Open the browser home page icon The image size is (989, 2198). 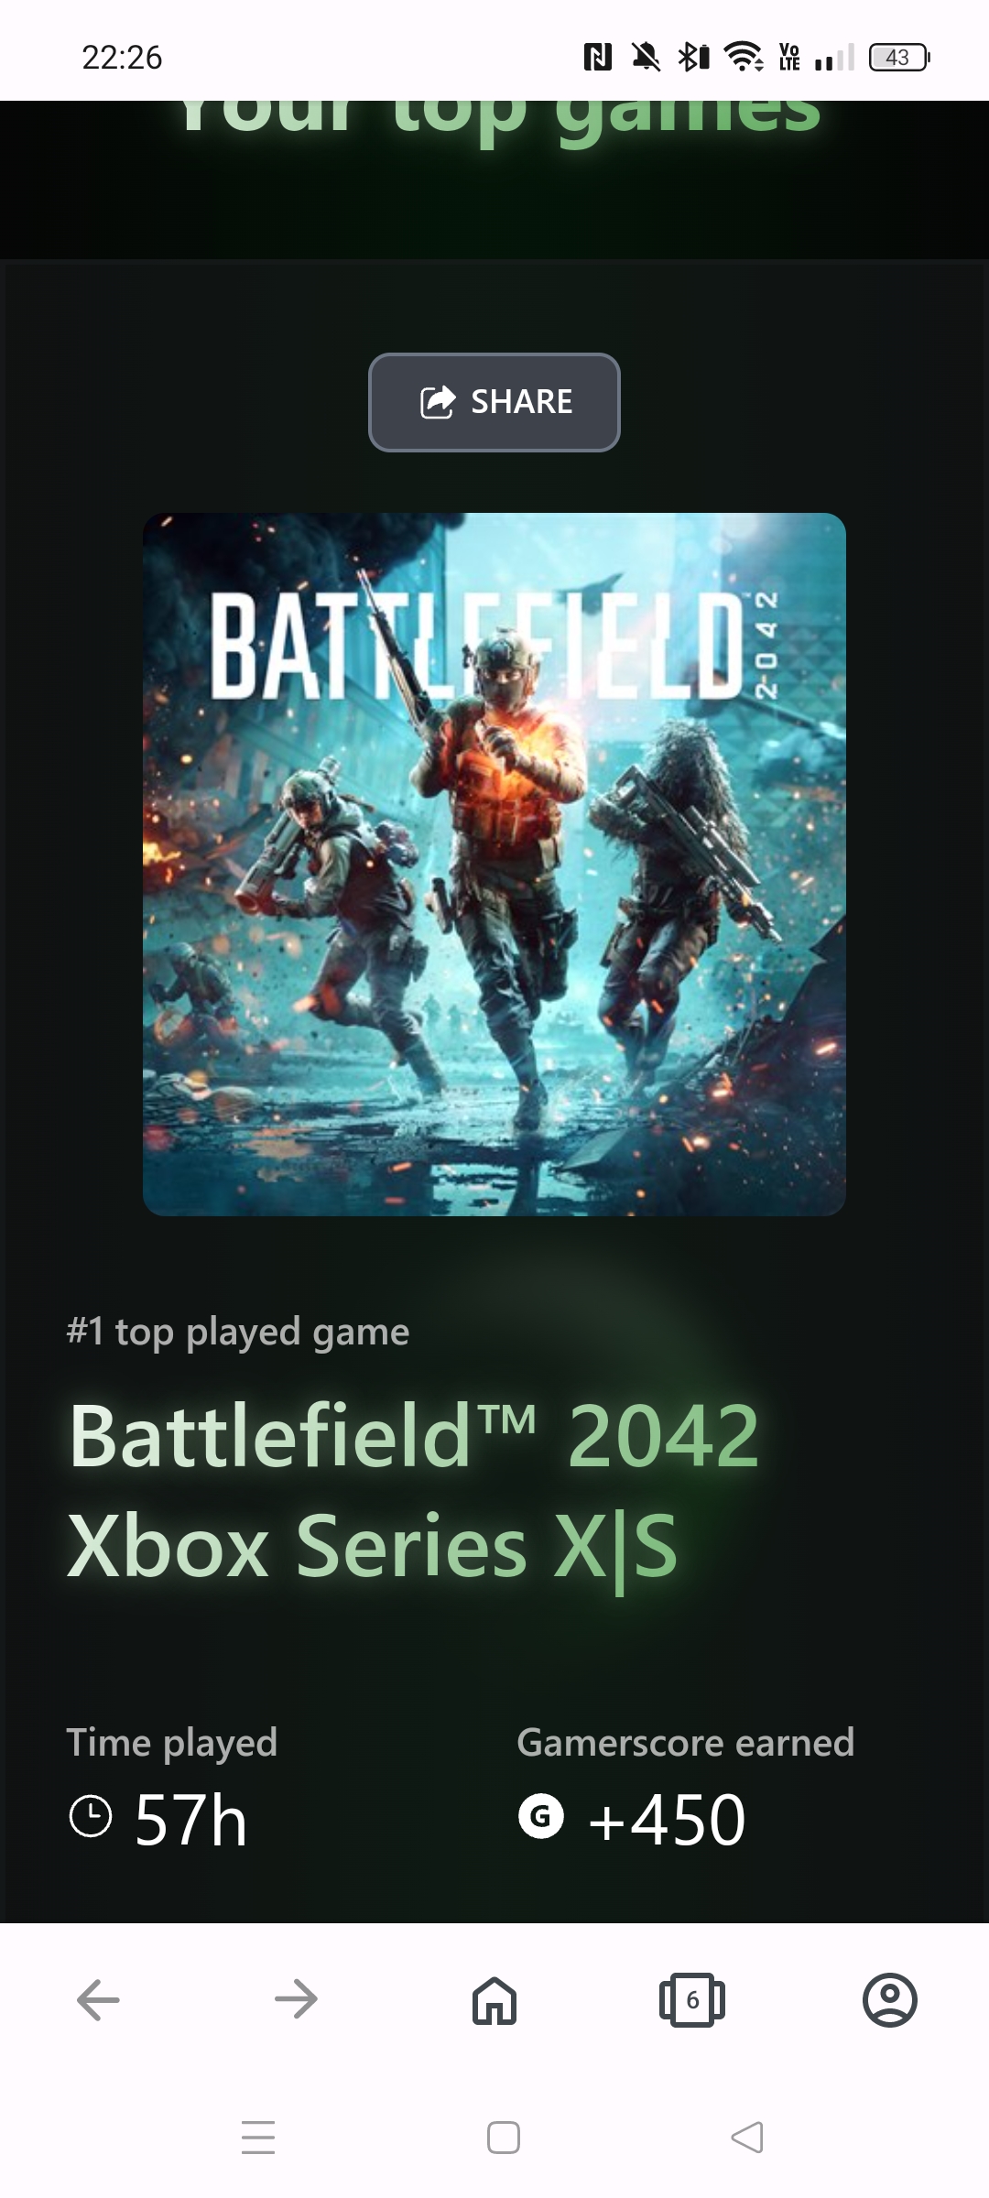tap(494, 2000)
